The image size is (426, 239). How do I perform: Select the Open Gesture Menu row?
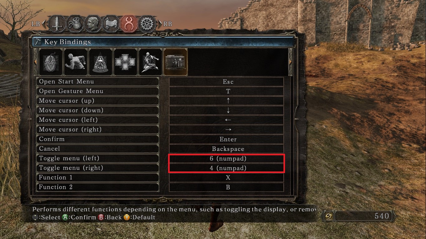point(98,91)
